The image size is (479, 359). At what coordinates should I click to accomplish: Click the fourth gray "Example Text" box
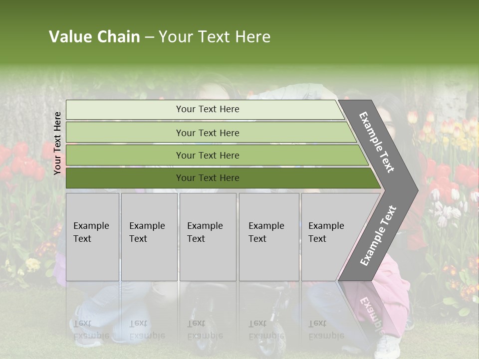click(268, 237)
